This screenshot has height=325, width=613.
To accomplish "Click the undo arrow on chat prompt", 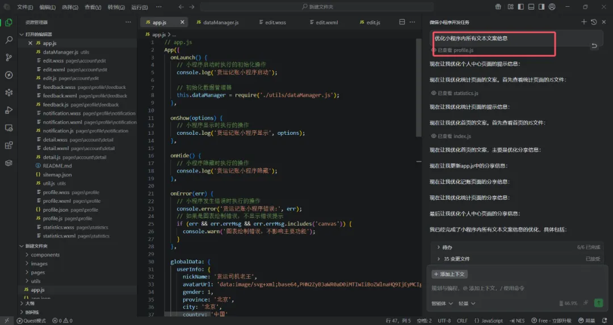I will pos(594,46).
